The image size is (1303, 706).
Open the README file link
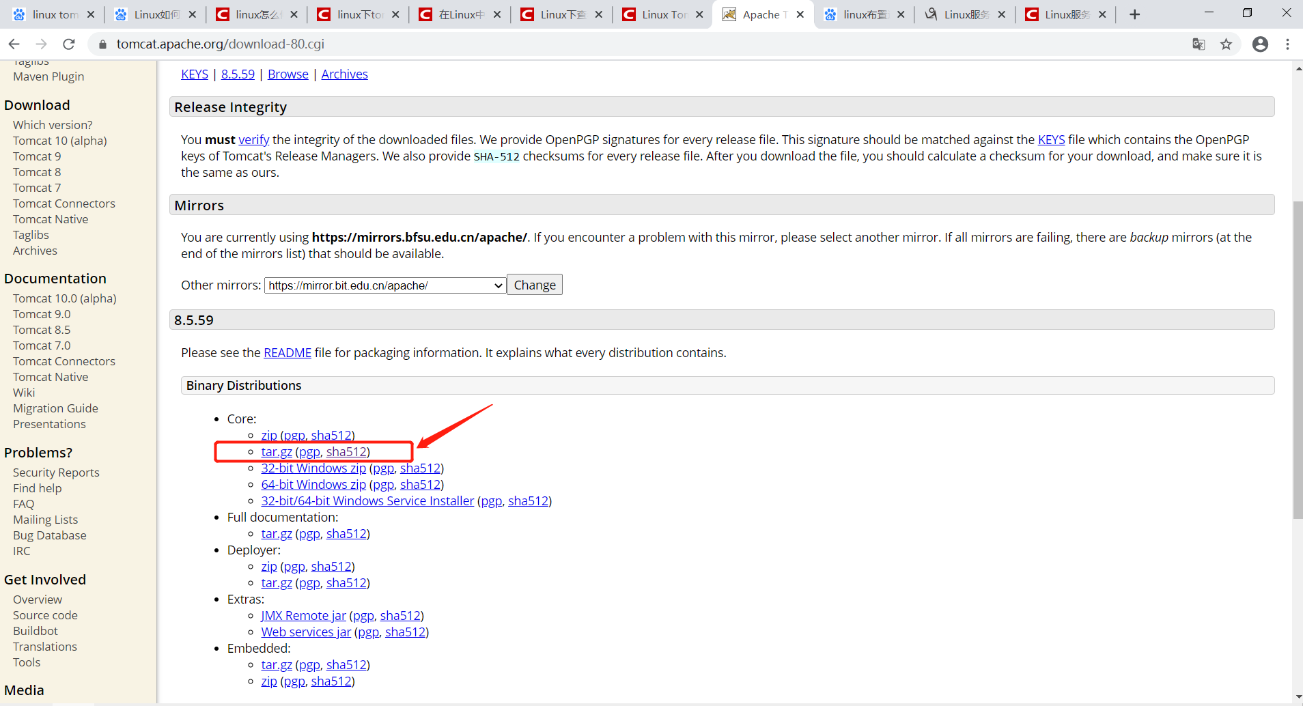pyautogui.click(x=288, y=353)
